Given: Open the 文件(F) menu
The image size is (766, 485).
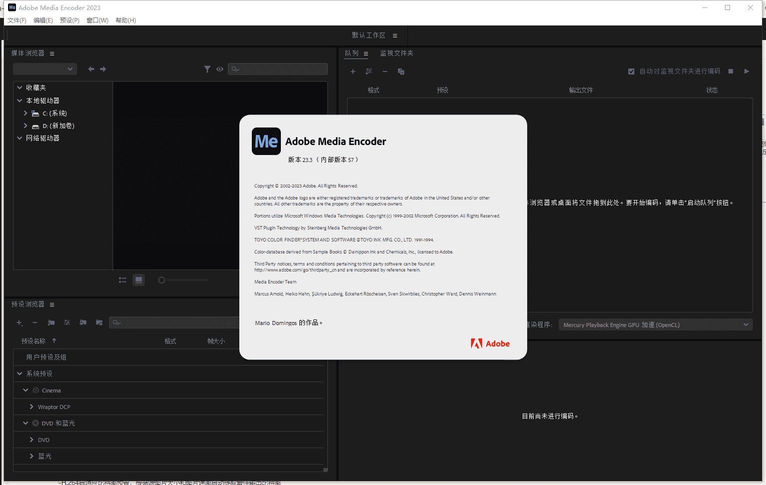Looking at the screenshot, I should 17,20.
